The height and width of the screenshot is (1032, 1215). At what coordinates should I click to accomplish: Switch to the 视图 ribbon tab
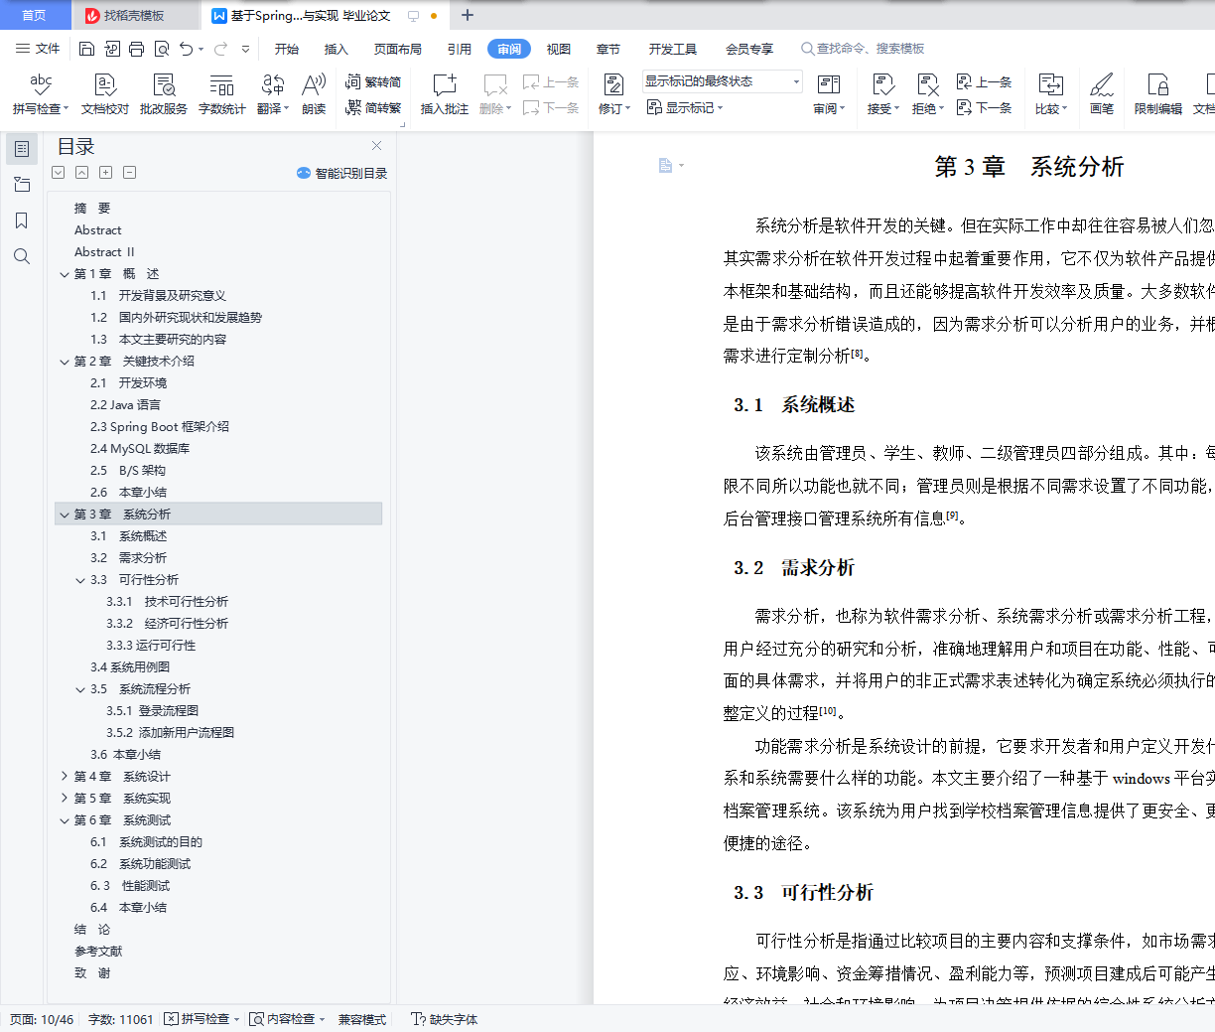pos(559,49)
